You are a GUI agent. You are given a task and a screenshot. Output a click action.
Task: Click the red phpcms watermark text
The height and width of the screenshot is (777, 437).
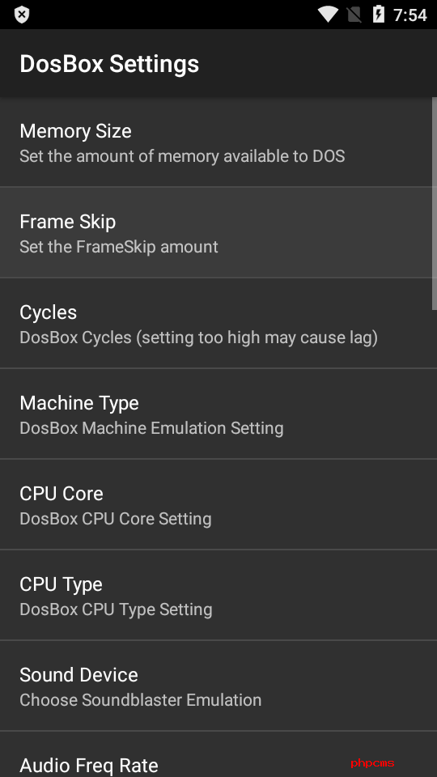click(x=372, y=763)
